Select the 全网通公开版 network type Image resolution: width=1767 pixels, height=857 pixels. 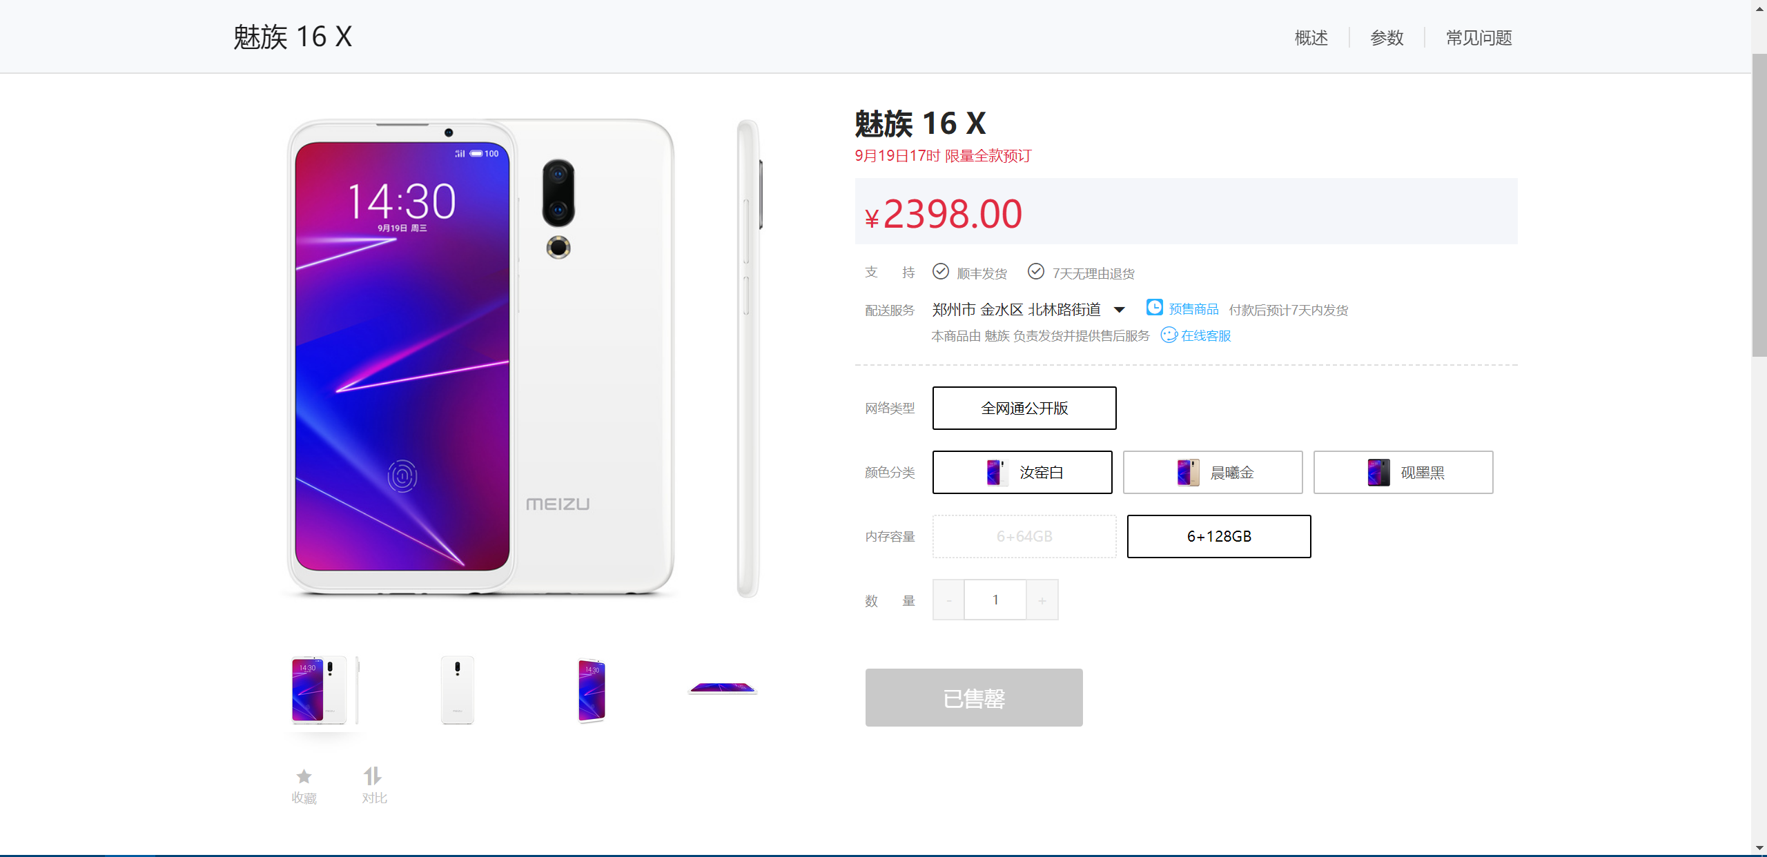click(x=1024, y=408)
